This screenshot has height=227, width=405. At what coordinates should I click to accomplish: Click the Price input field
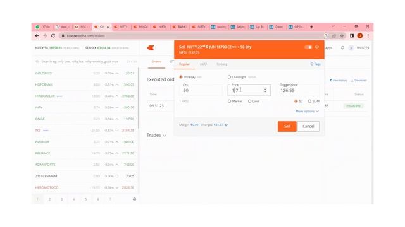pos(249,90)
